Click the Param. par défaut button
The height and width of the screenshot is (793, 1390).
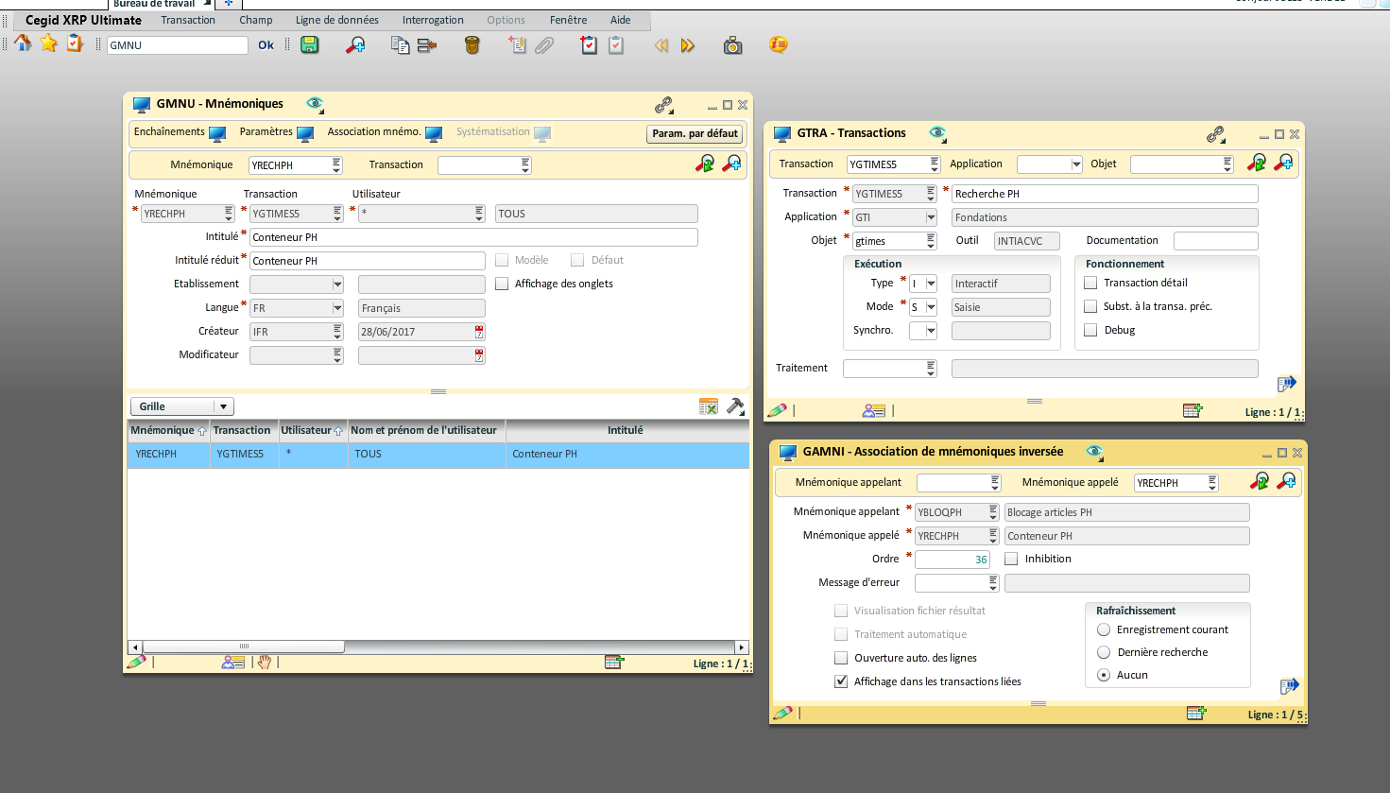[695, 133]
